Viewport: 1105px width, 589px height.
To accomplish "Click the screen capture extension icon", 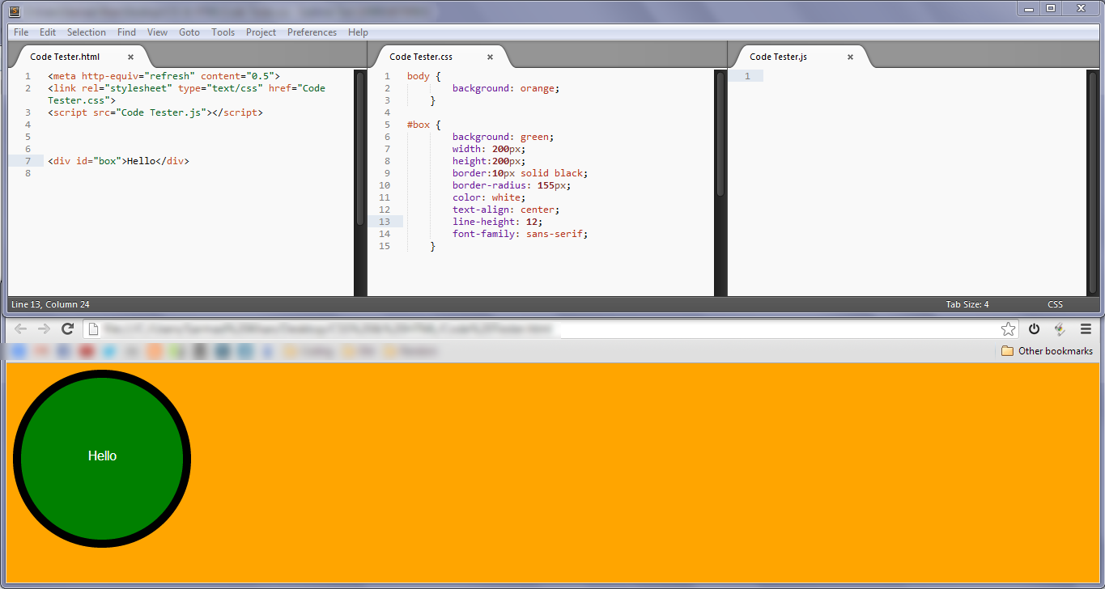I will coord(1060,328).
